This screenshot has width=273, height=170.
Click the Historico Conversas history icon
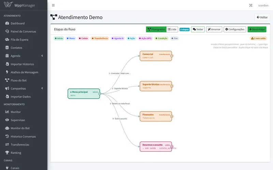coord(7,136)
